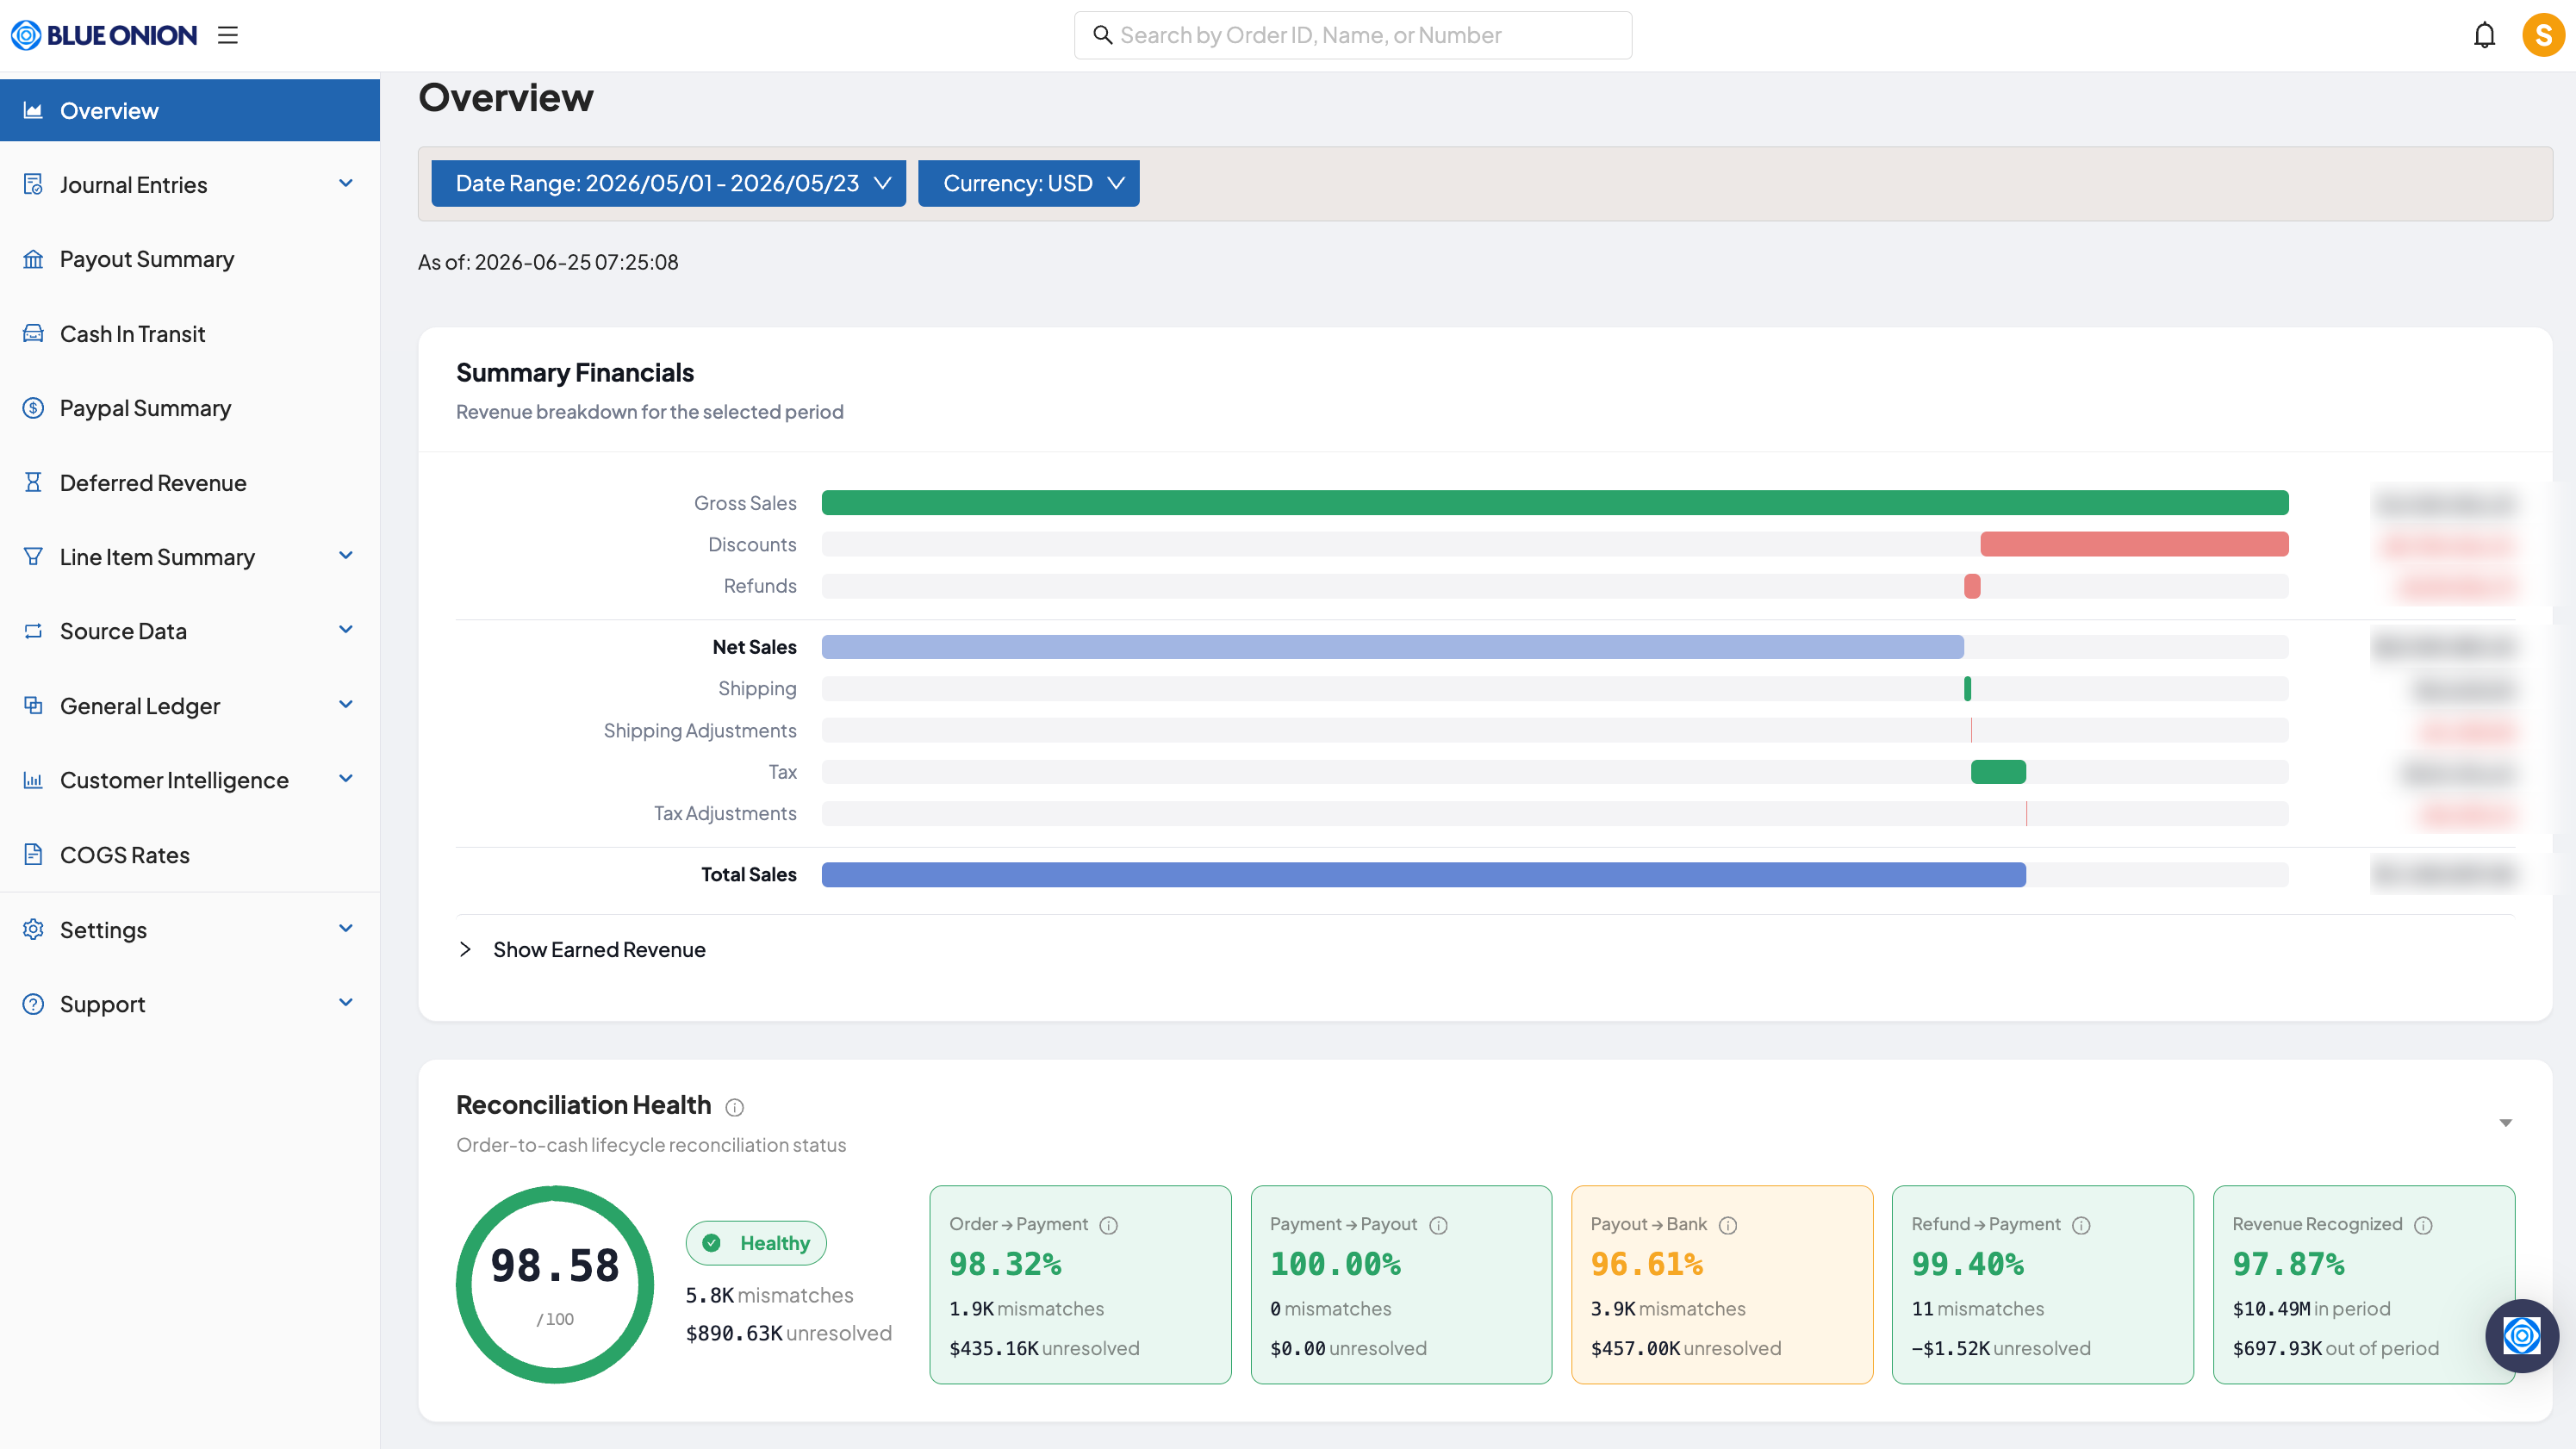
Task: Click the notification bell icon
Action: coord(2484,35)
